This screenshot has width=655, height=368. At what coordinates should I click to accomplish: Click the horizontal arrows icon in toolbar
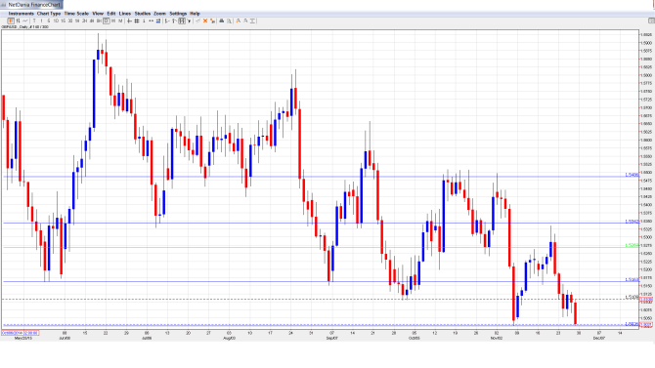point(151,20)
